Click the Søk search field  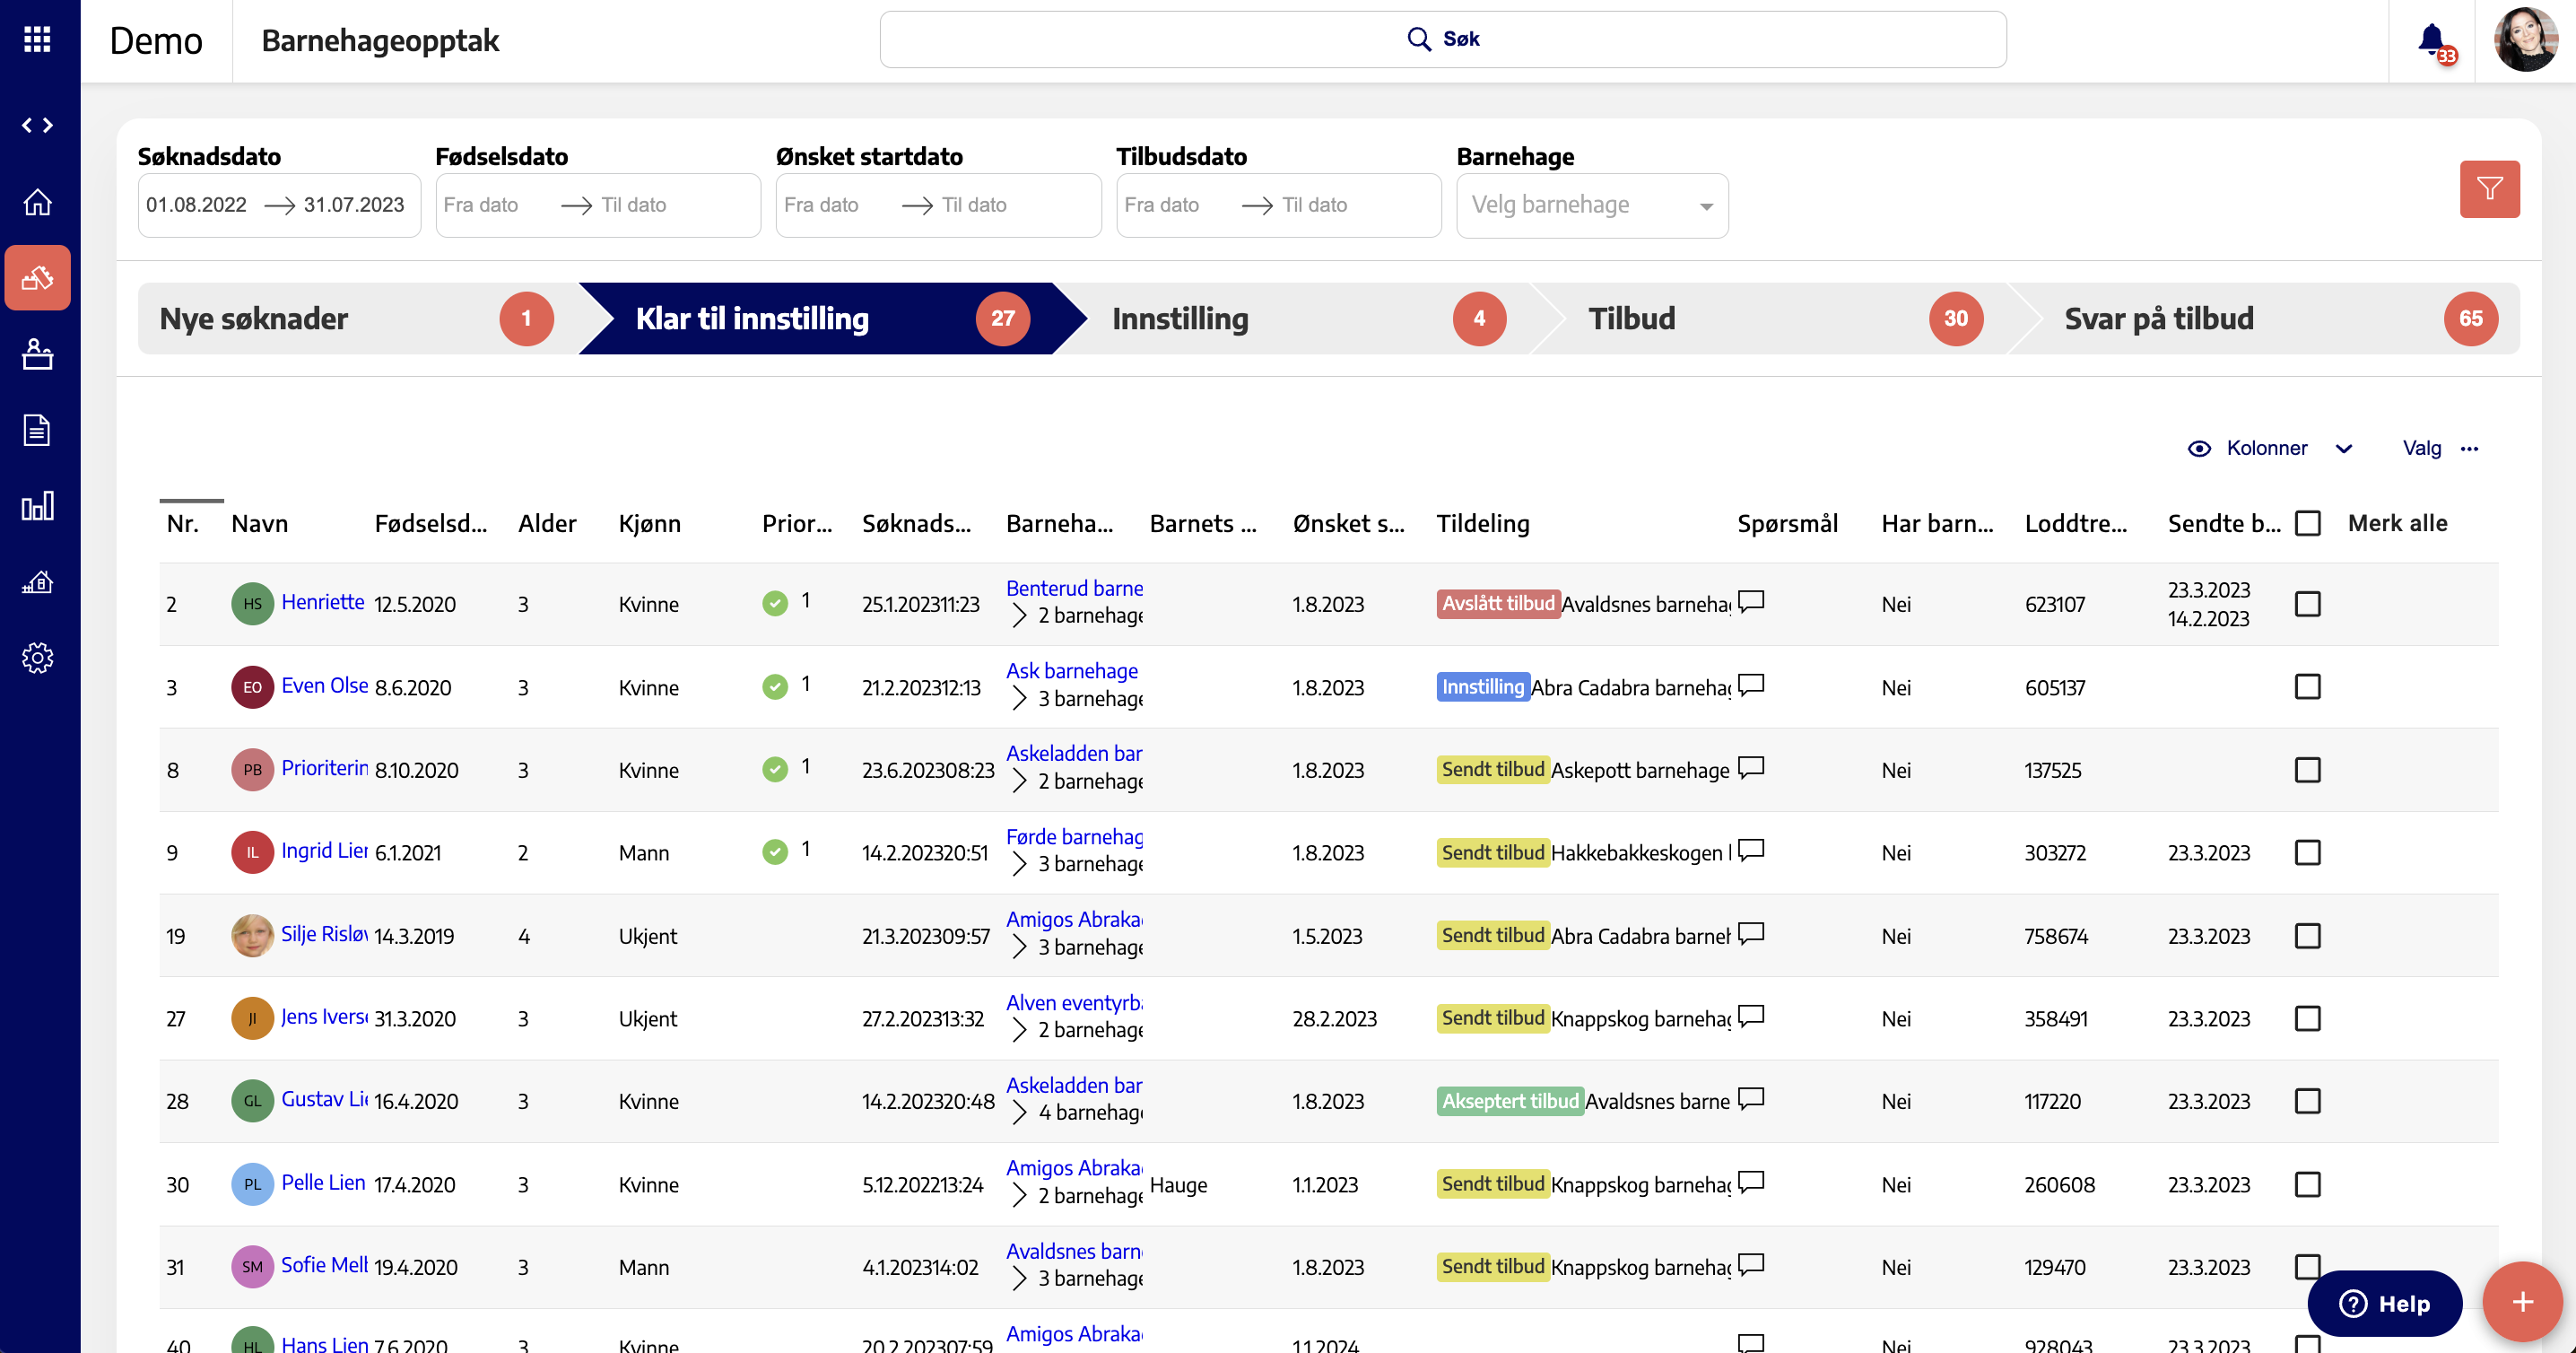[x=1442, y=39]
